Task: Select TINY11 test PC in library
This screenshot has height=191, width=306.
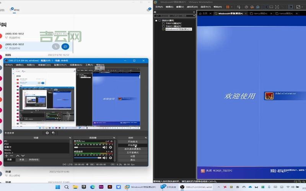Action: click(x=174, y=26)
